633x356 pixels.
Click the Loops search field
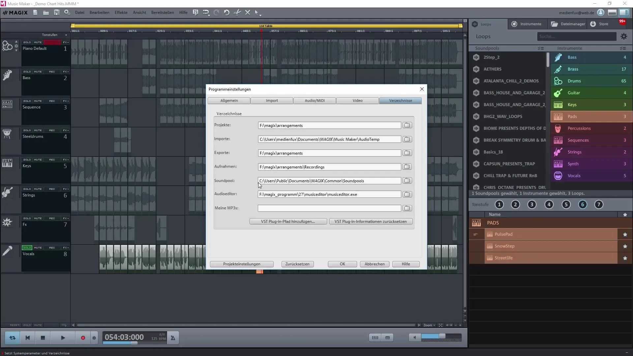point(577,37)
